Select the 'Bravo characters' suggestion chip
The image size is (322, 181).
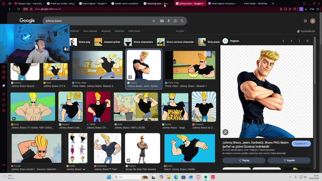pos(140,42)
